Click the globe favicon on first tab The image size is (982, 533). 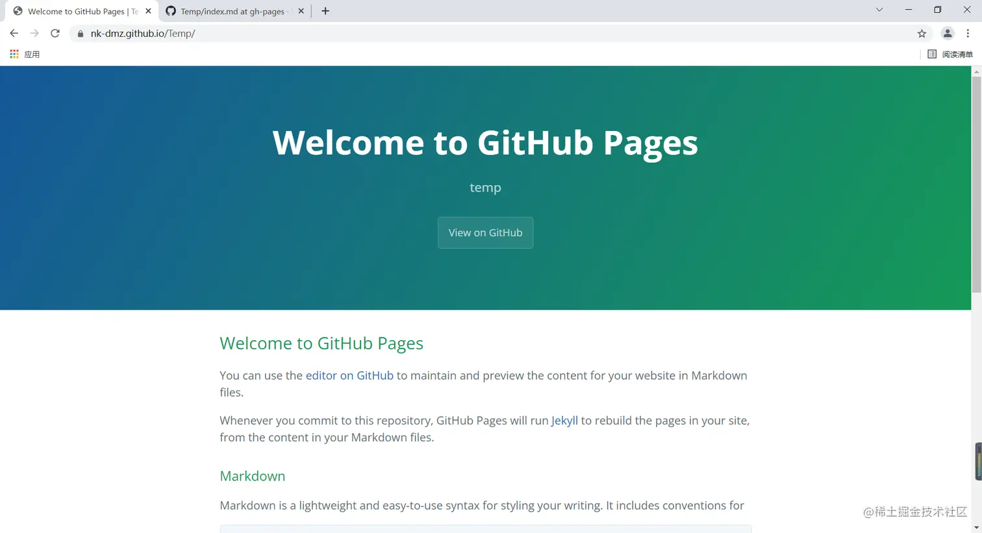pos(18,11)
